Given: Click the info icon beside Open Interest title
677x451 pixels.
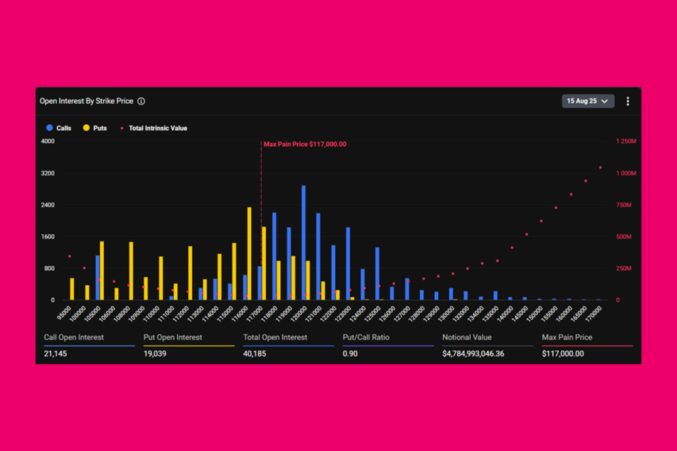Looking at the screenshot, I should (x=141, y=102).
